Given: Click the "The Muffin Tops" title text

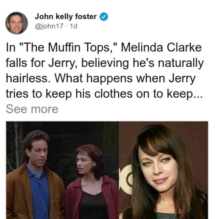Looking at the screenshot, I should tap(69, 48).
